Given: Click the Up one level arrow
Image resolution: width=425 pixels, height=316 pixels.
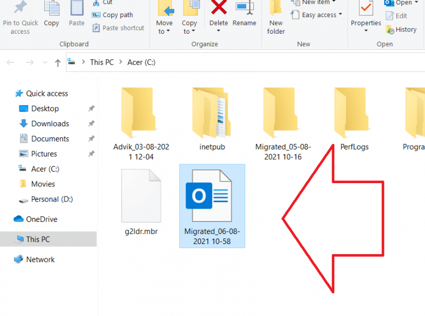Looking at the screenshot, I should point(58,63).
